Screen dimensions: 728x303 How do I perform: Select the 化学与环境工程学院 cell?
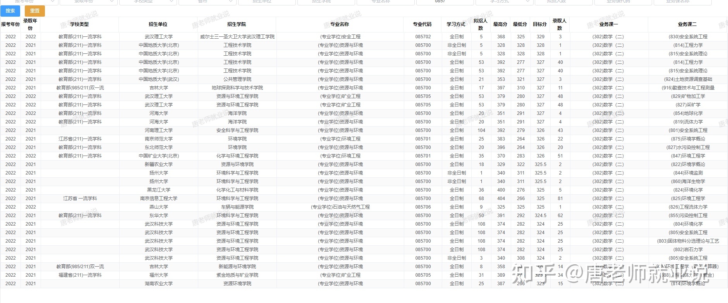coord(237,156)
